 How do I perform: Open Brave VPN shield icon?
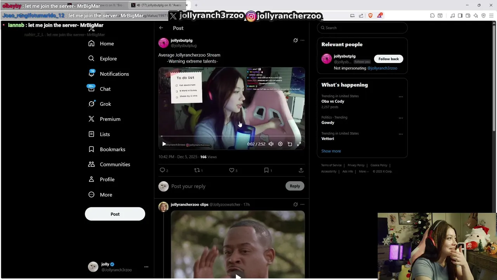point(483,16)
